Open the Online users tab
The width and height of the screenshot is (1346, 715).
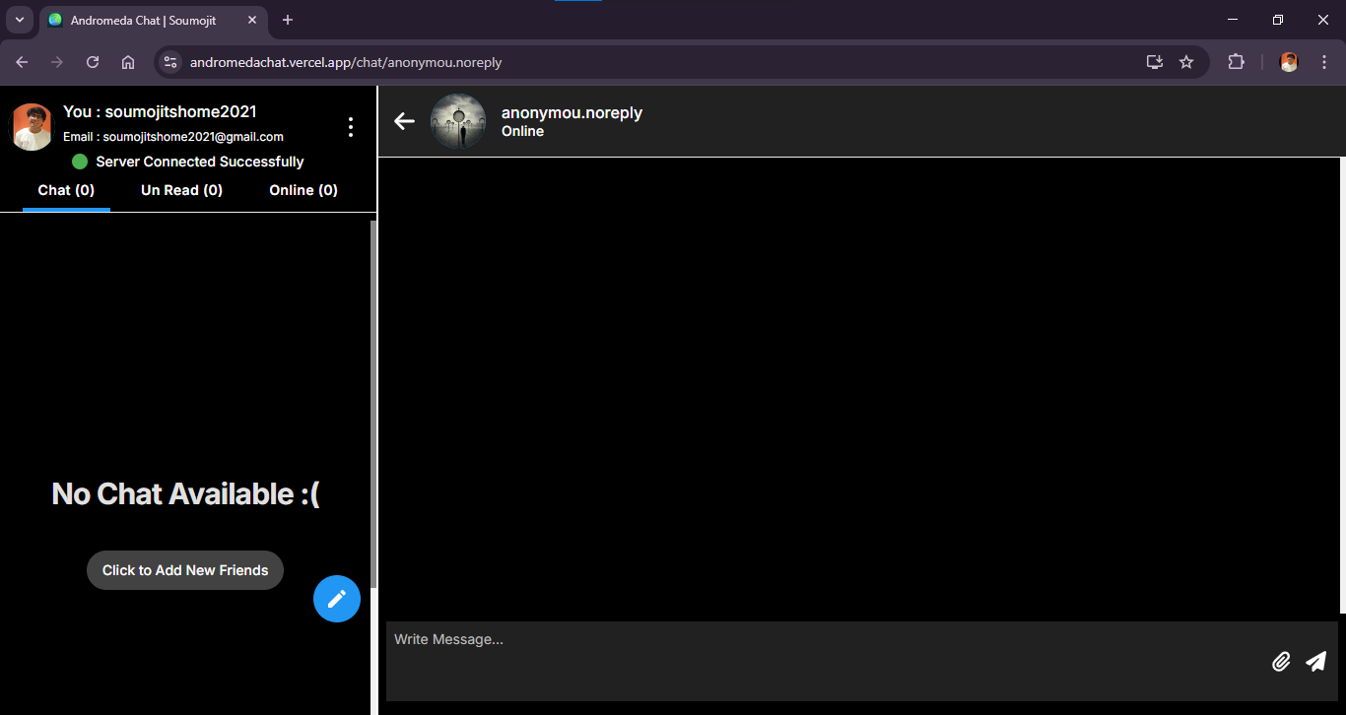click(303, 190)
